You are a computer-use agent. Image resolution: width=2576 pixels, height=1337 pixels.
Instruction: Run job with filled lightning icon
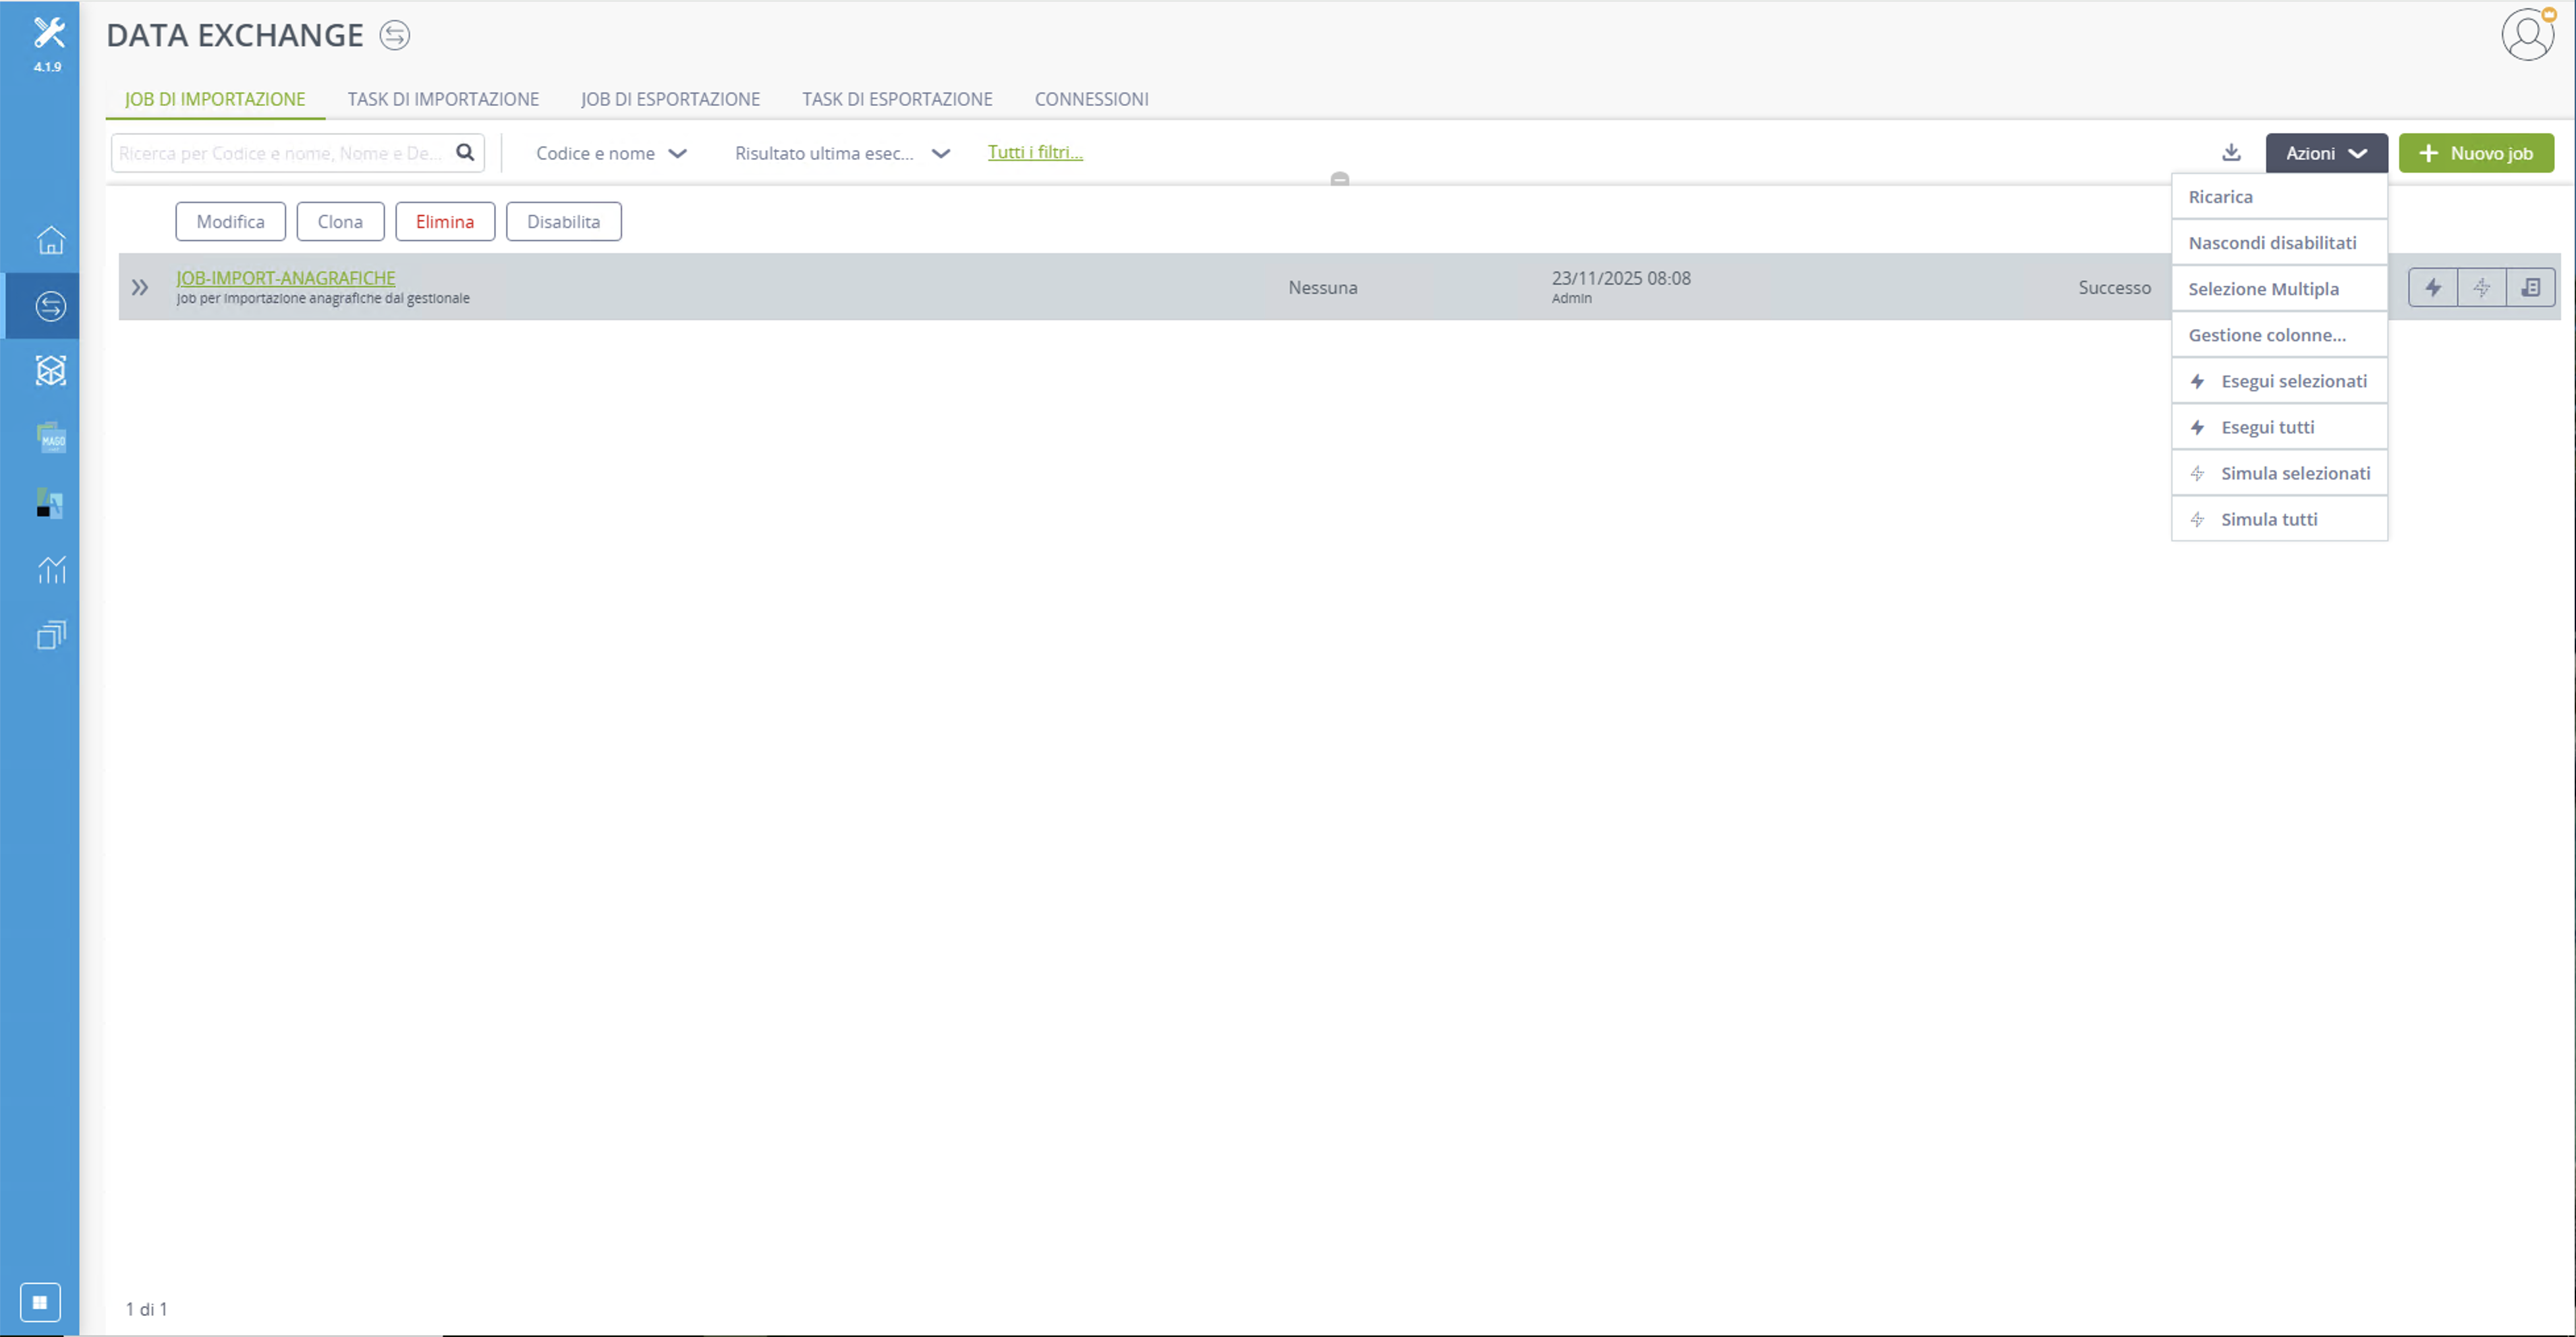click(2433, 288)
